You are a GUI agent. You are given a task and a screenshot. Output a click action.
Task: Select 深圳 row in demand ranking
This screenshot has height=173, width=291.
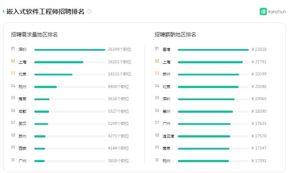71,49
